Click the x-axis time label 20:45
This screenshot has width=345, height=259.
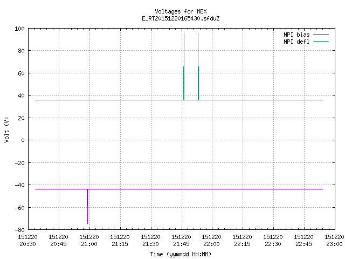coord(59,244)
